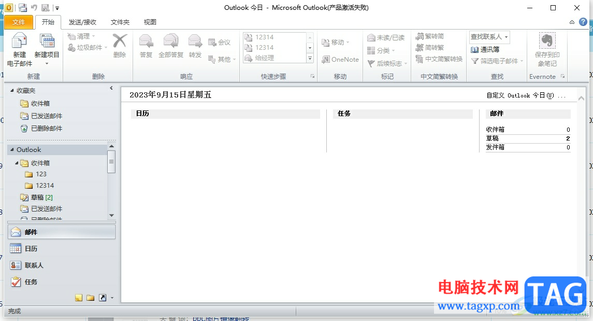Collapse the Inbox (收件箱) subfolder tree

pyautogui.click(x=16, y=163)
